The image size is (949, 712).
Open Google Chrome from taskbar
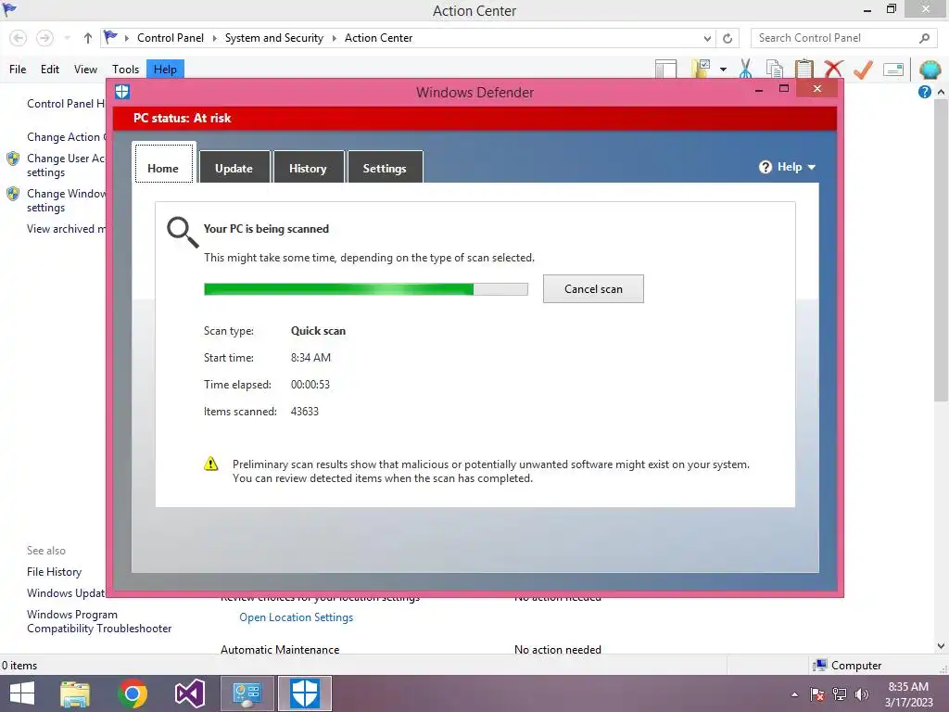pos(132,693)
